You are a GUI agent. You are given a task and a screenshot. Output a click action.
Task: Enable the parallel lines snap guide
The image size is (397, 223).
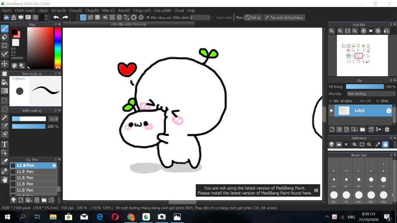pyautogui.click(x=90, y=17)
